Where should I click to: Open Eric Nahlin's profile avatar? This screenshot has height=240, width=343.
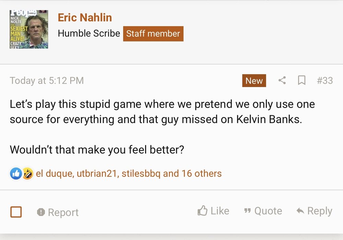tap(29, 29)
